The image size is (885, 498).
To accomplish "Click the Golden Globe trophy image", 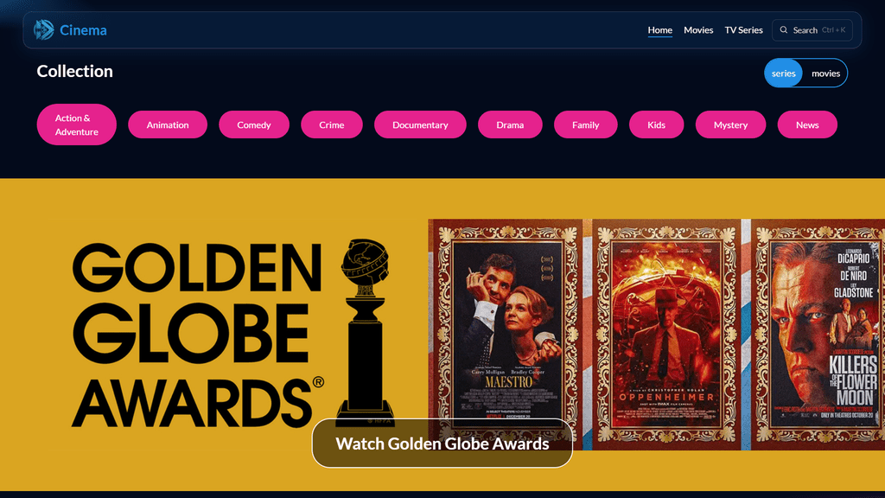I will 366,332.
